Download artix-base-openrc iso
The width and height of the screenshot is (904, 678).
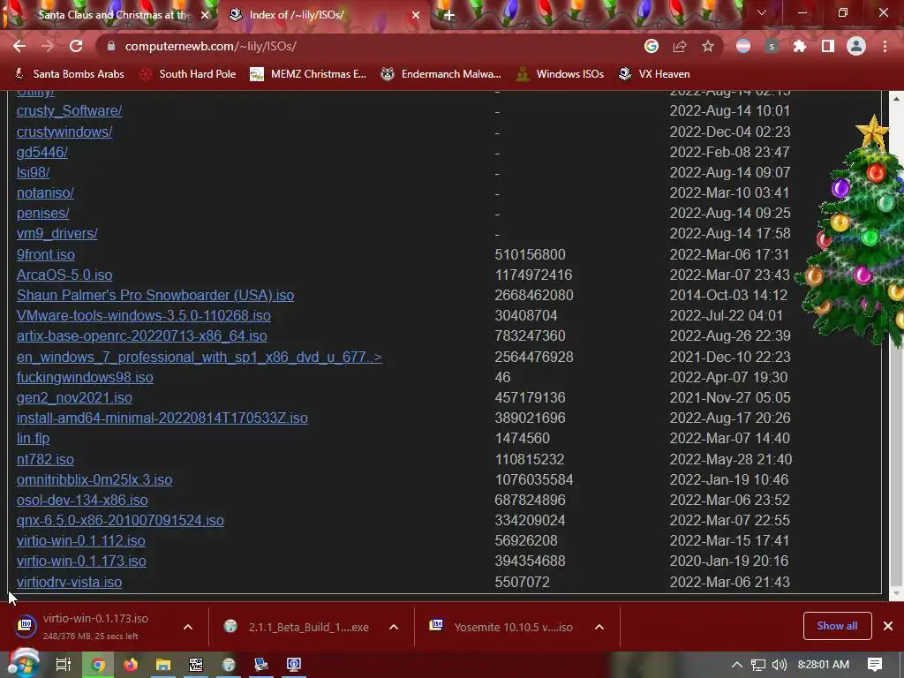142,335
